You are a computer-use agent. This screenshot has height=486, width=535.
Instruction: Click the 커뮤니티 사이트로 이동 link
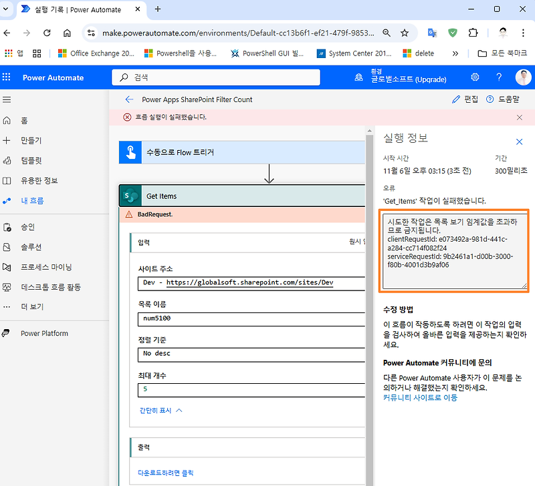[420, 397]
